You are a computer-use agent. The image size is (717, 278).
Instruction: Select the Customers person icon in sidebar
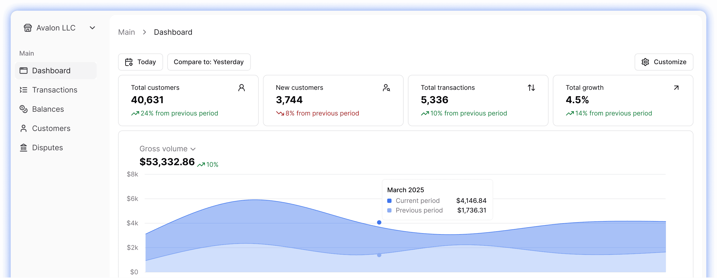23,128
